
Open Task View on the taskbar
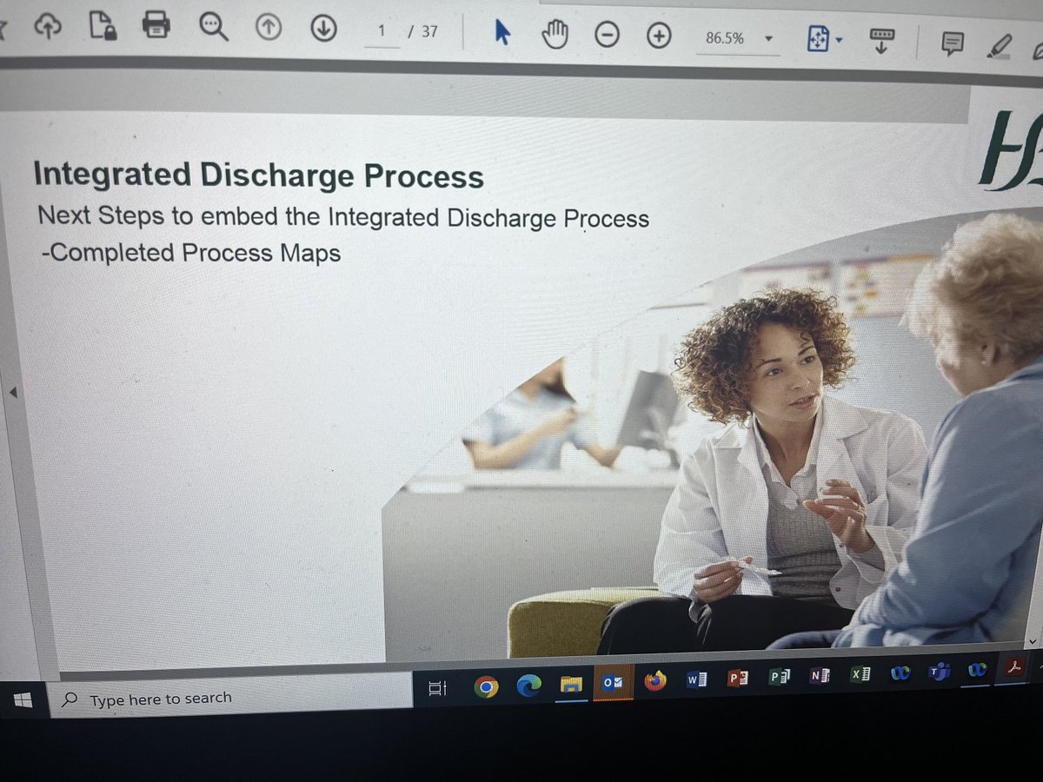click(x=437, y=690)
